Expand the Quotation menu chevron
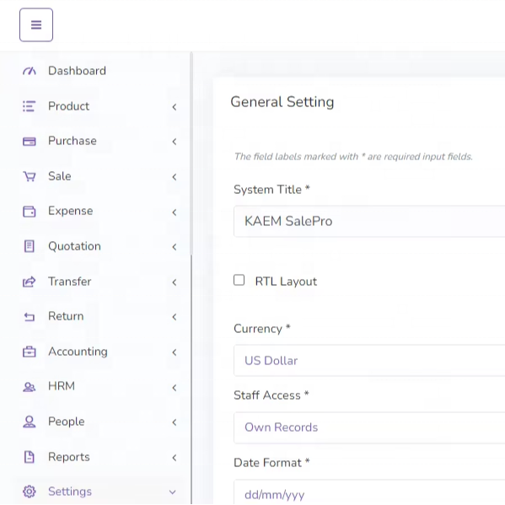Screen dimensions: 505x505 click(175, 247)
